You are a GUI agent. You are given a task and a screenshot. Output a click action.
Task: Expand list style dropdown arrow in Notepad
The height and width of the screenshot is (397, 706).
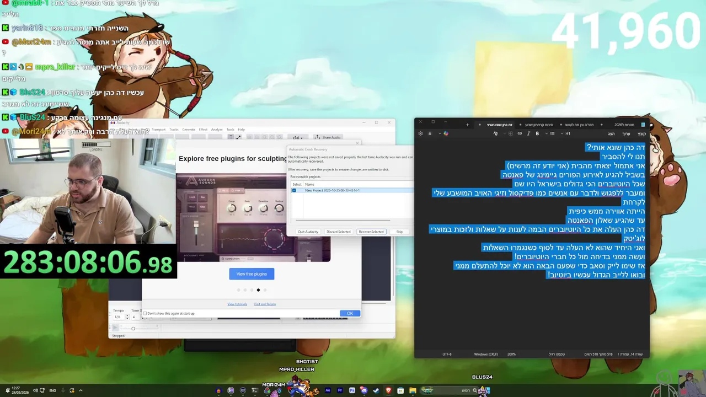click(x=546, y=133)
